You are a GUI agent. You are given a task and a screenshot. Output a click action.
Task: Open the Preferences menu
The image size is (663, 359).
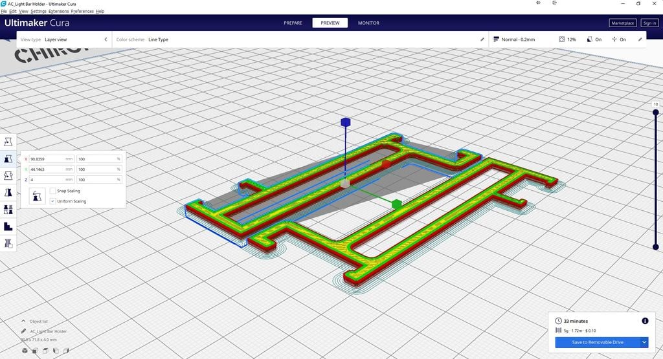(82, 12)
